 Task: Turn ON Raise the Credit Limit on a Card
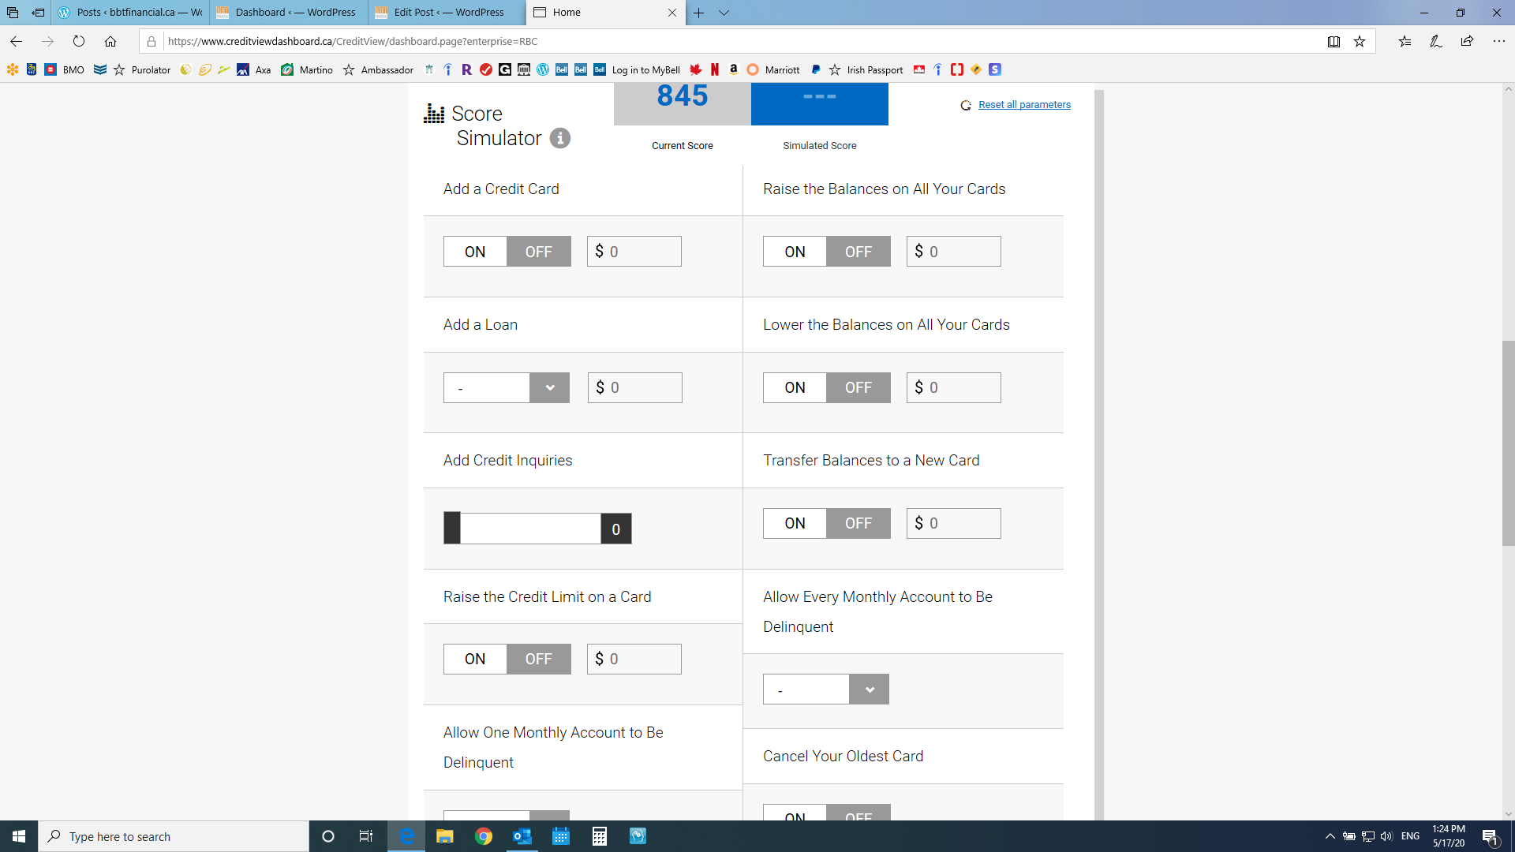coord(475,659)
